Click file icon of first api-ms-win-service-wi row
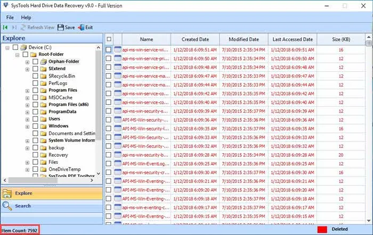This screenshot has height=235, width=373. pyautogui.click(x=118, y=49)
